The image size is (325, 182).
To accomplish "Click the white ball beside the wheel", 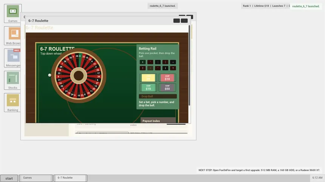I will 50,75.
